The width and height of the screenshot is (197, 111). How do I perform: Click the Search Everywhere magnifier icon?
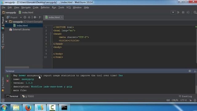(195, 12)
